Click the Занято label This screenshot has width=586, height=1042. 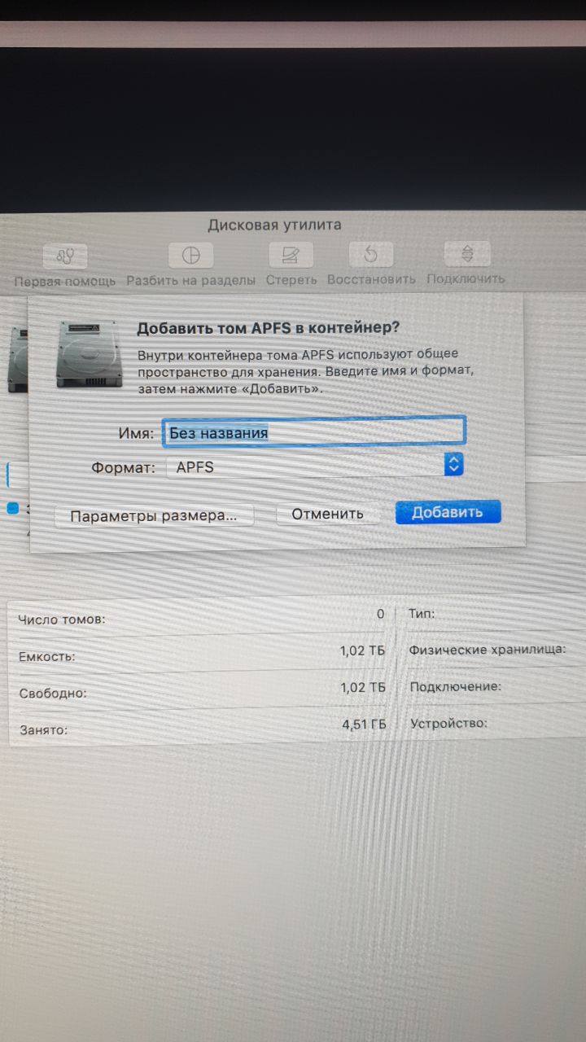click(44, 730)
